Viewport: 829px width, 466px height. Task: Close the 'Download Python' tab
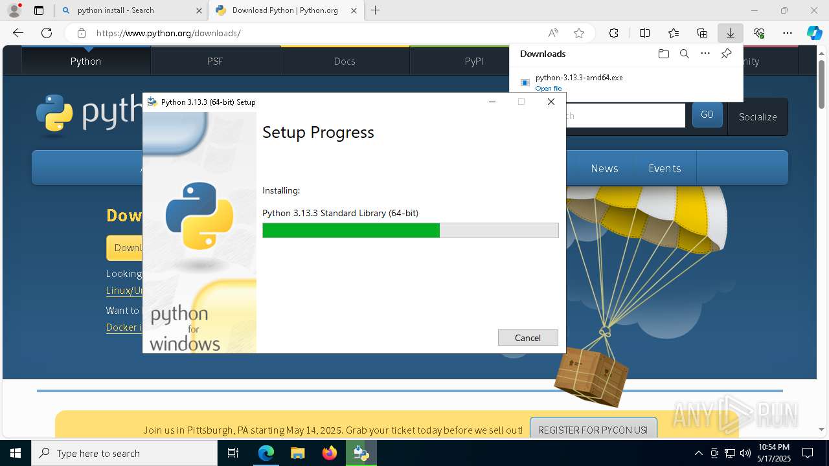[353, 10]
